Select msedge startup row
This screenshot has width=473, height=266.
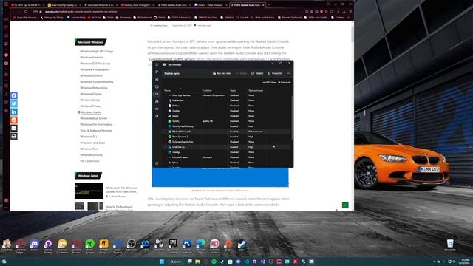pyautogui.click(x=227, y=152)
